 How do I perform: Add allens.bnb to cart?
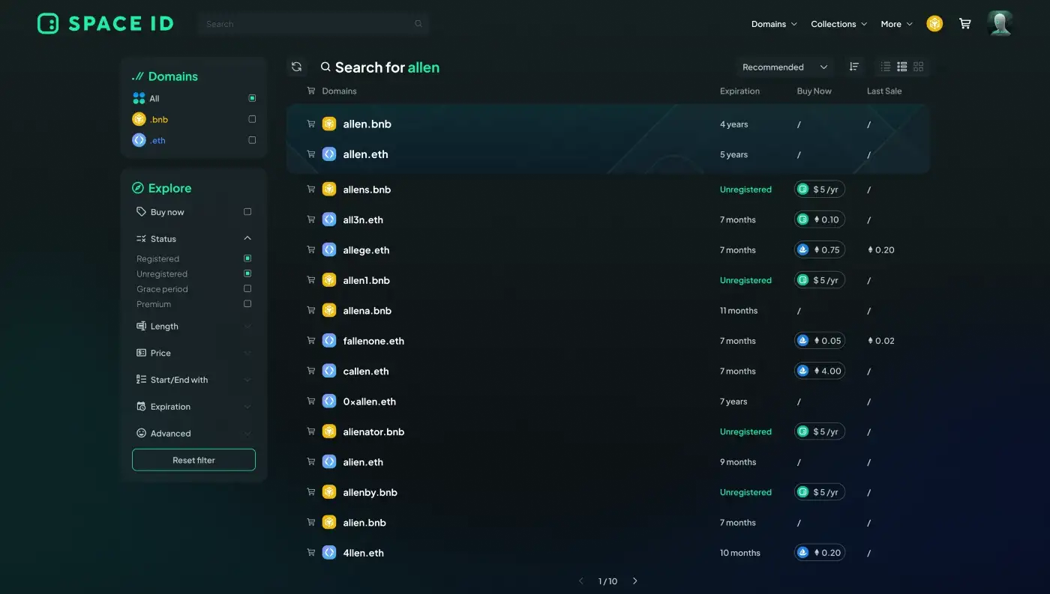(310, 189)
